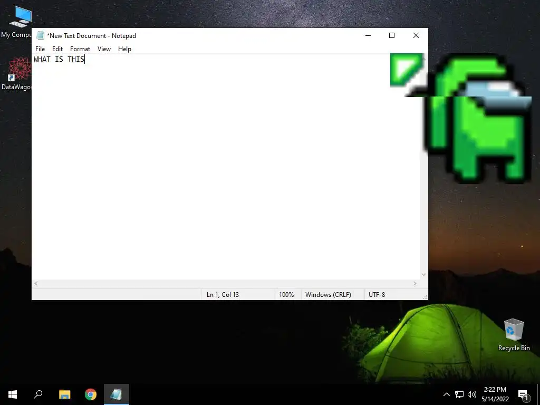This screenshot has width=540, height=405.
Task: Open the Windows Start menu
Action: (13, 394)
